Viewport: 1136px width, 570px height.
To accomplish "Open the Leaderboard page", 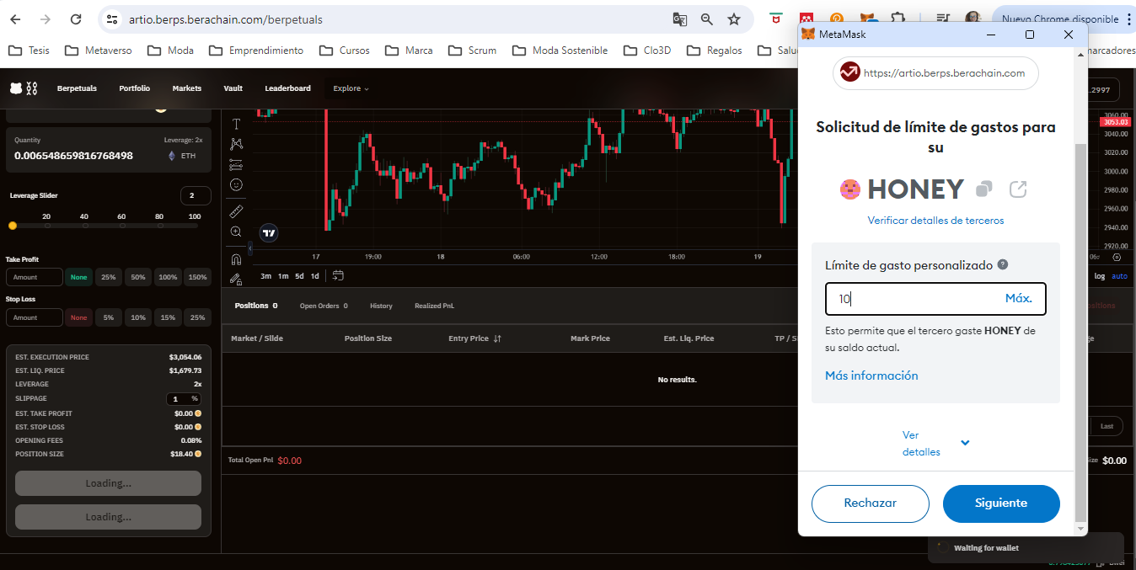I will tap(287, 88).
